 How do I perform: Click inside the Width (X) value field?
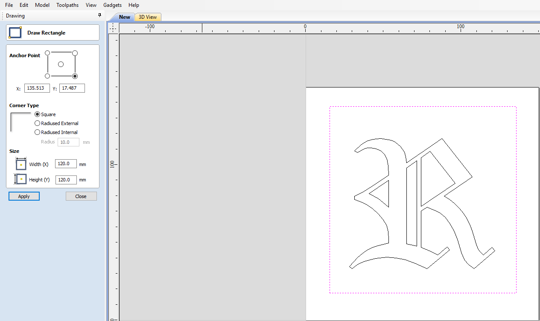66,163
